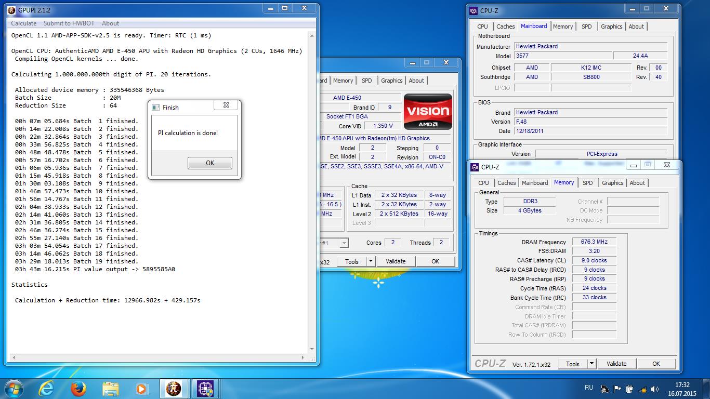Viewport: 710px width, 399px height.
Task: Click OK in middle CPU-Z window
Action: pyautogui.click(x=435, y=261)
